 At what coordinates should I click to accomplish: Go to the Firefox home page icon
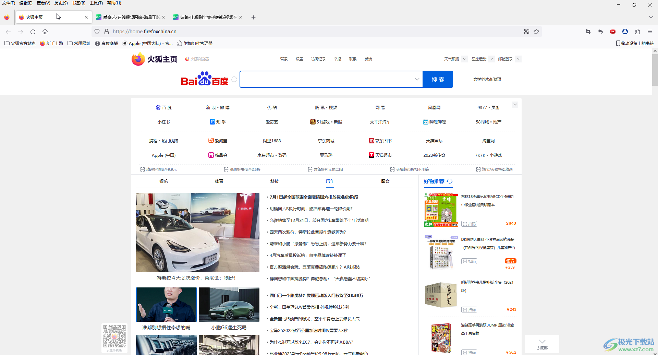(x=45, y=32)
